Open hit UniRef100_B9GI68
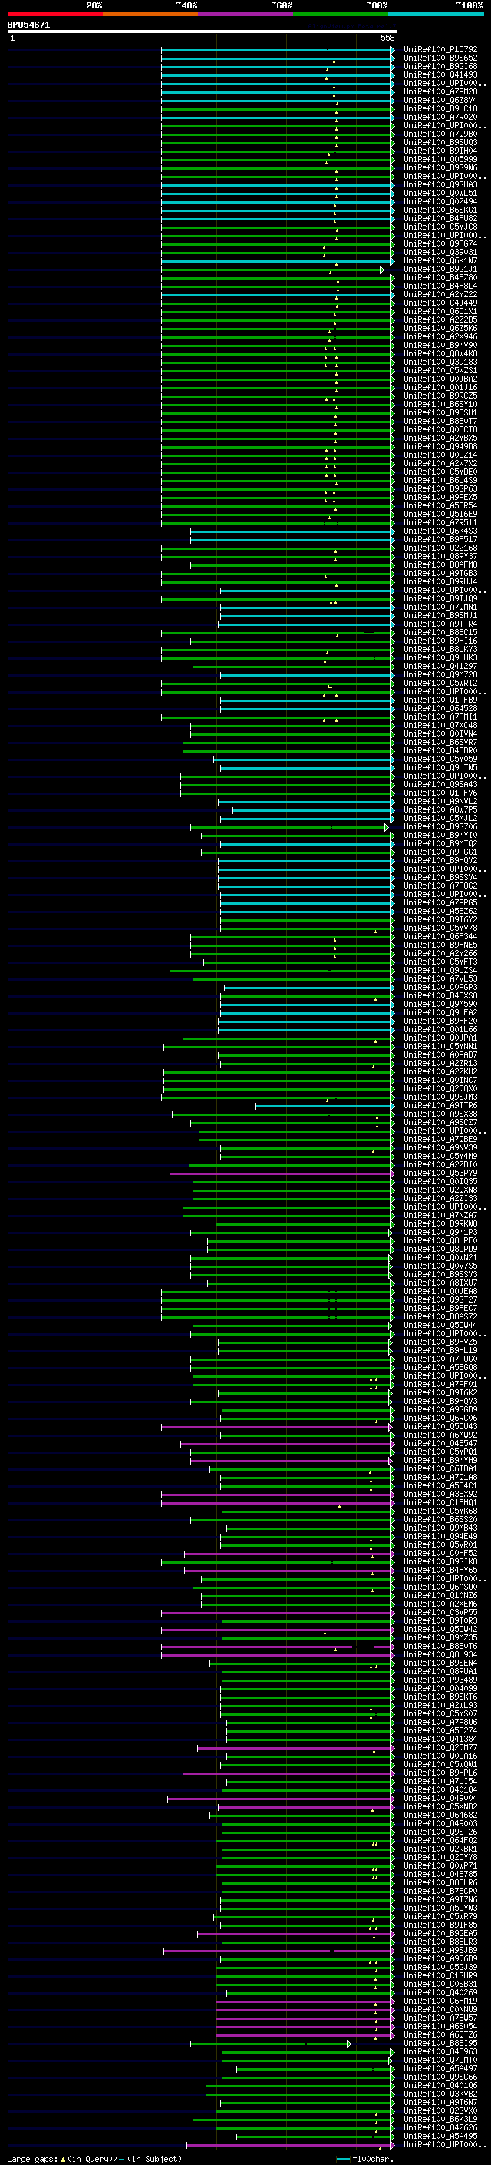491x2165 pixels. tap(440, 66)
